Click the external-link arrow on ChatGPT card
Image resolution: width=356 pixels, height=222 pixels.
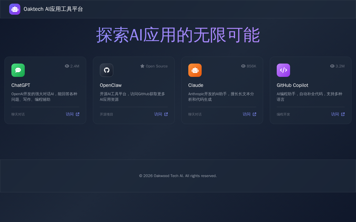(78, 114)
